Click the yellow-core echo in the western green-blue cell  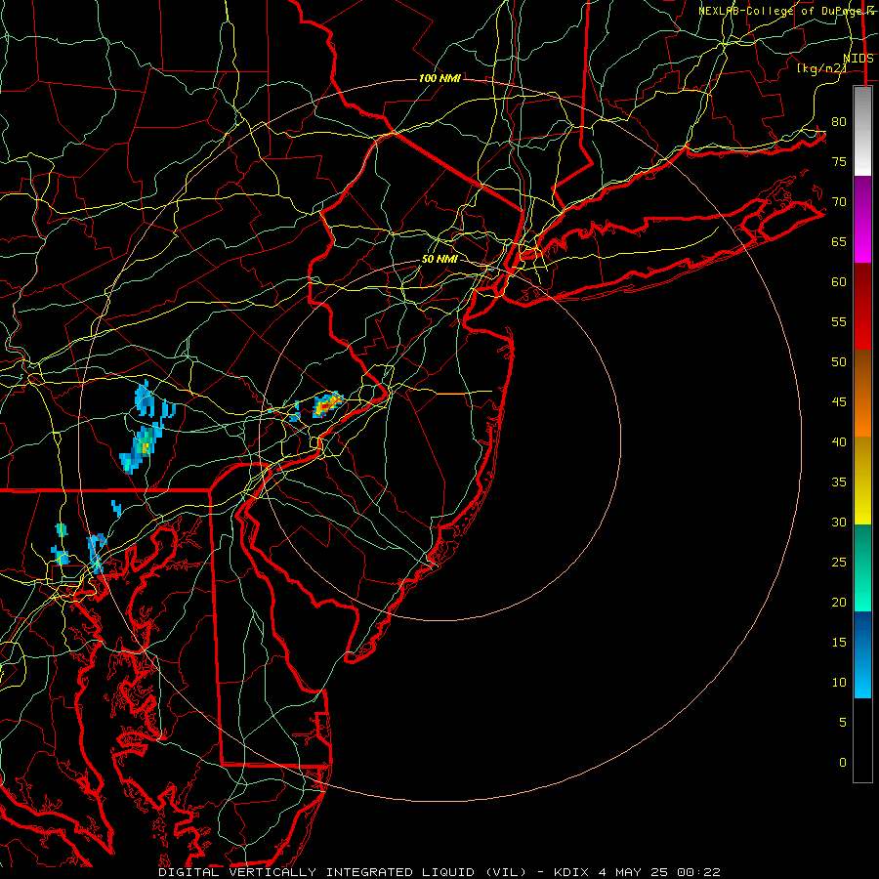[x=146, y=447]
